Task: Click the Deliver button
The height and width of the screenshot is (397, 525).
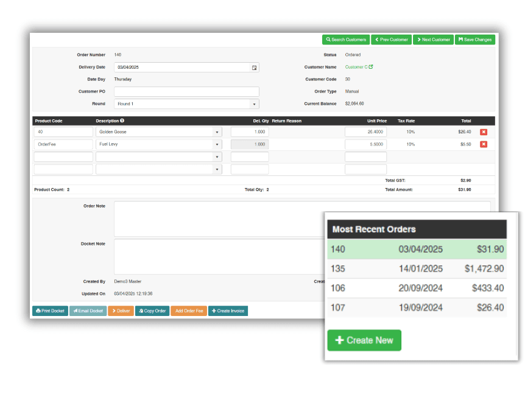Action: [120, 311]
